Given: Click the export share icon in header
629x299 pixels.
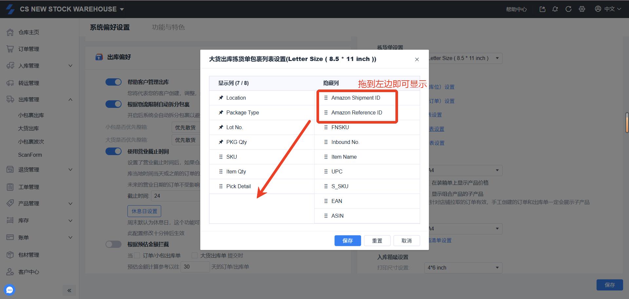Looking at the screenshot, I should [x=543, y=9].
